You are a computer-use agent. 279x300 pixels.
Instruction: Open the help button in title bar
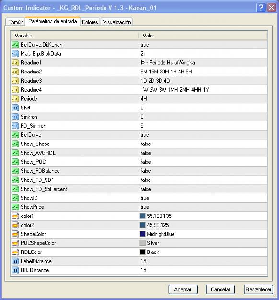pos(261,8)
